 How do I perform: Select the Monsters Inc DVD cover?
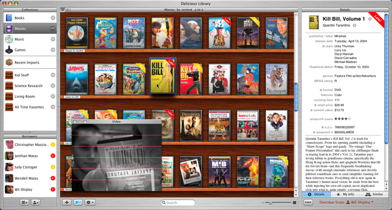tap(277, 172)
